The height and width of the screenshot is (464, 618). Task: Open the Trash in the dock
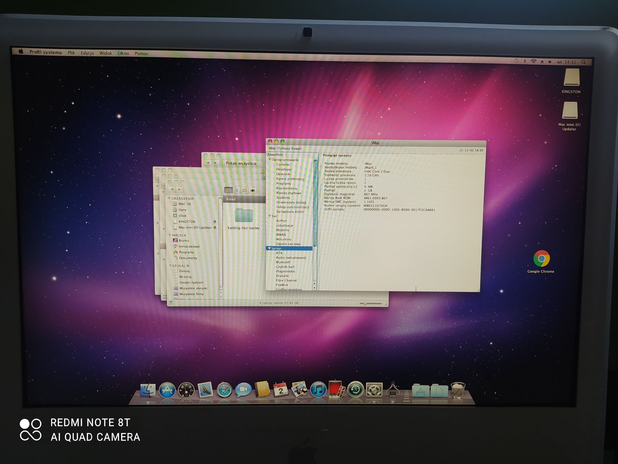[458, 390]
